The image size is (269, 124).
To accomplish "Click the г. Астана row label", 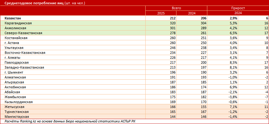I will tap(12, 43).
